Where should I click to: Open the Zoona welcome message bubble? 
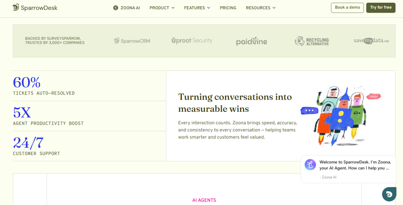[349, 169]
